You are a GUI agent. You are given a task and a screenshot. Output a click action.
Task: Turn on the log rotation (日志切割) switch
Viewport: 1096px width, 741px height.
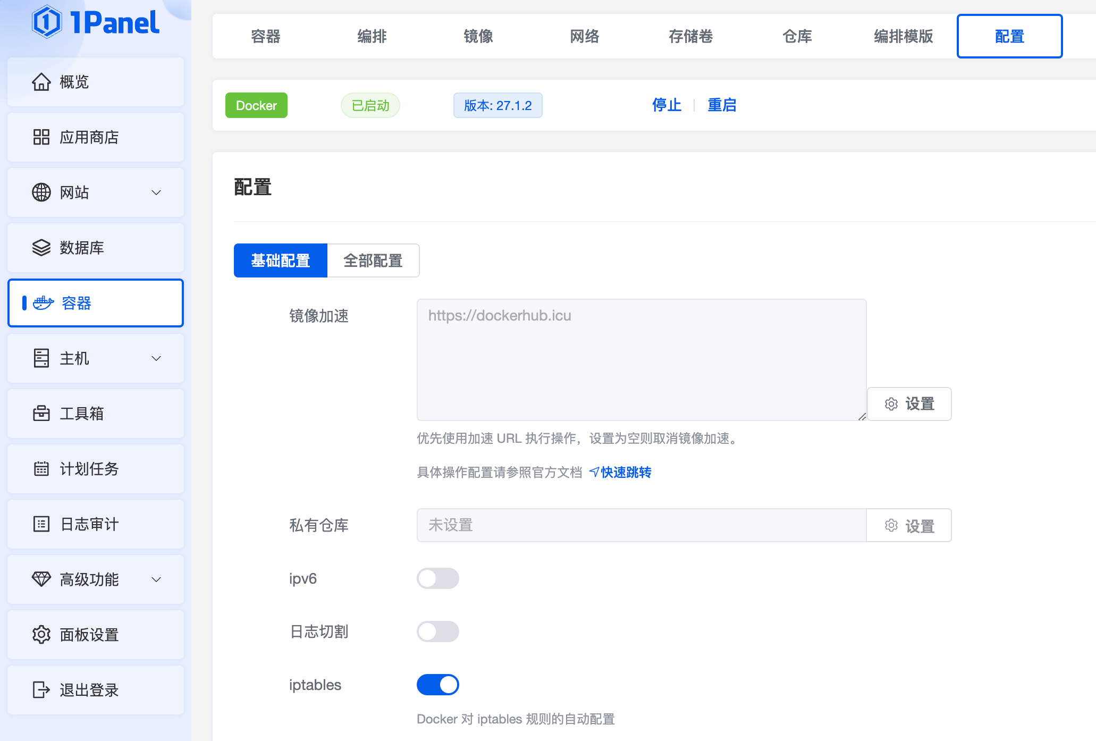[x=437, y=631]
